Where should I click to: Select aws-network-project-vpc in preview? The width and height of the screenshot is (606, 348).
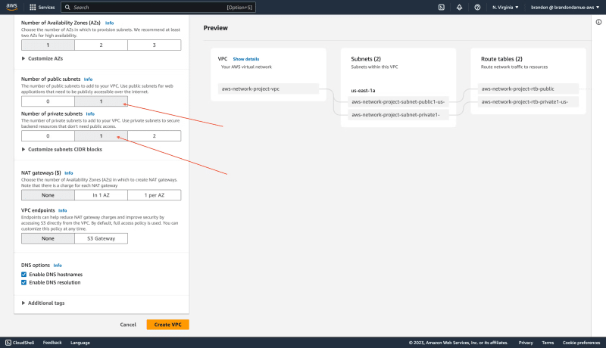268,89
